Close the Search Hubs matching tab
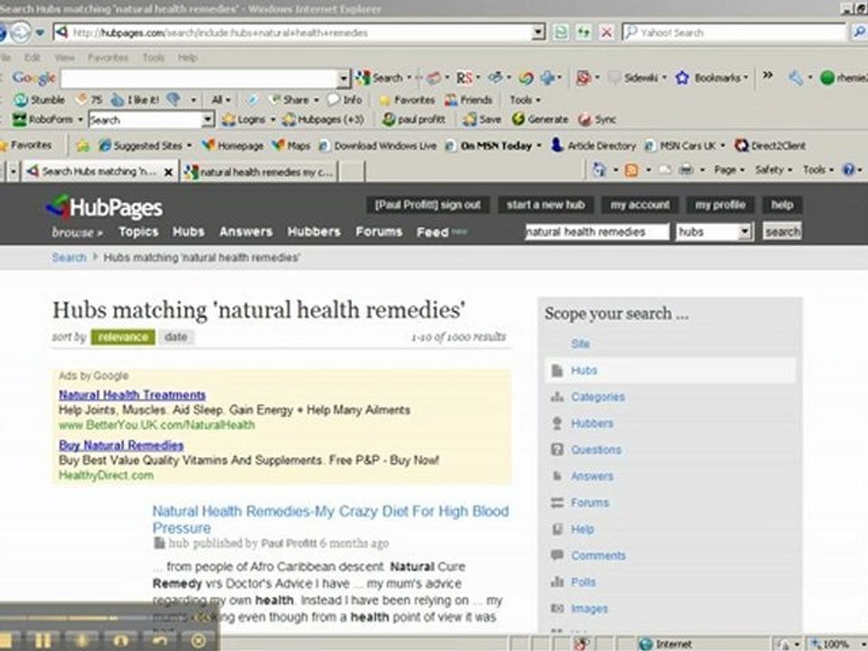Screen dimensions: 868x651 coord(168,173)
